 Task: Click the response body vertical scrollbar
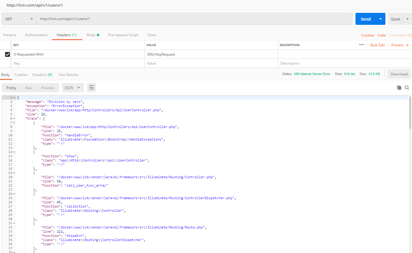410,112
